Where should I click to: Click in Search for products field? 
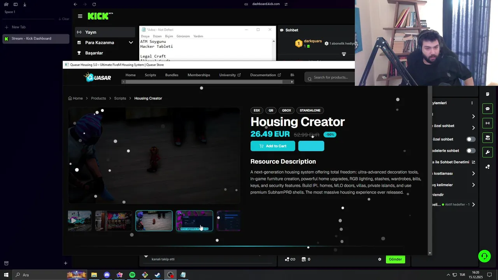331,77
